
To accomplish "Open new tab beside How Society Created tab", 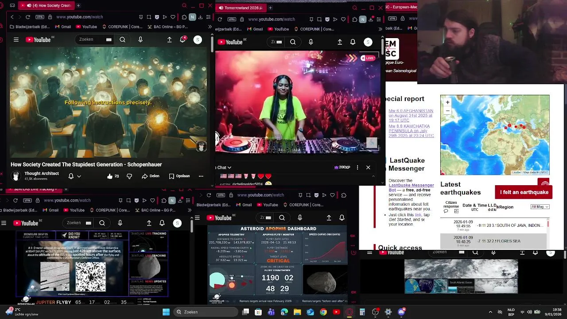I will (x=78, y=6).
